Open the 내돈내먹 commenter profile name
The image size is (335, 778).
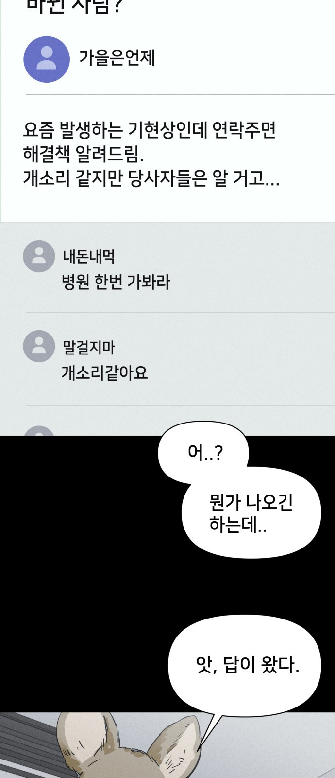point(89,256)
